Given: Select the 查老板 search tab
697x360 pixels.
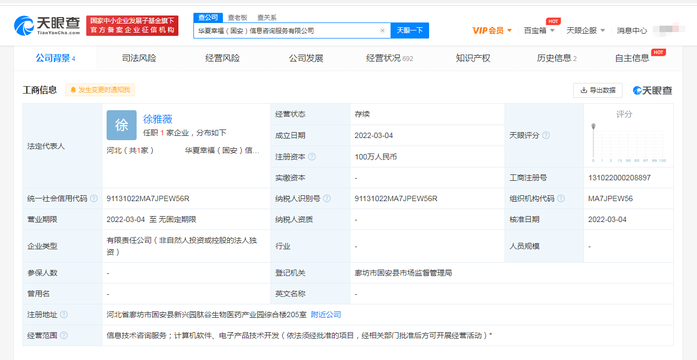Looking at the screenshot, I should [237, 18].
